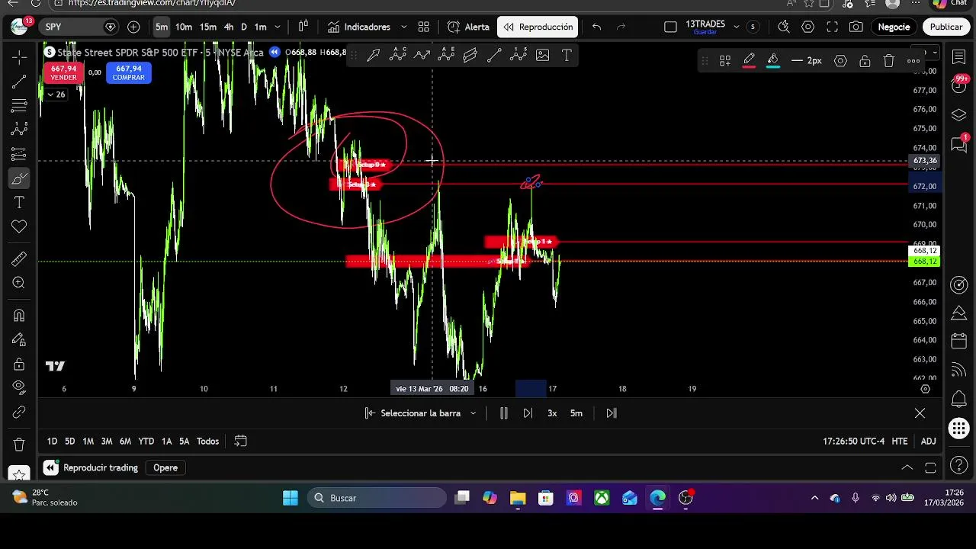
Task: Enter fullscreen mode
Action: [x=832, y=27]
